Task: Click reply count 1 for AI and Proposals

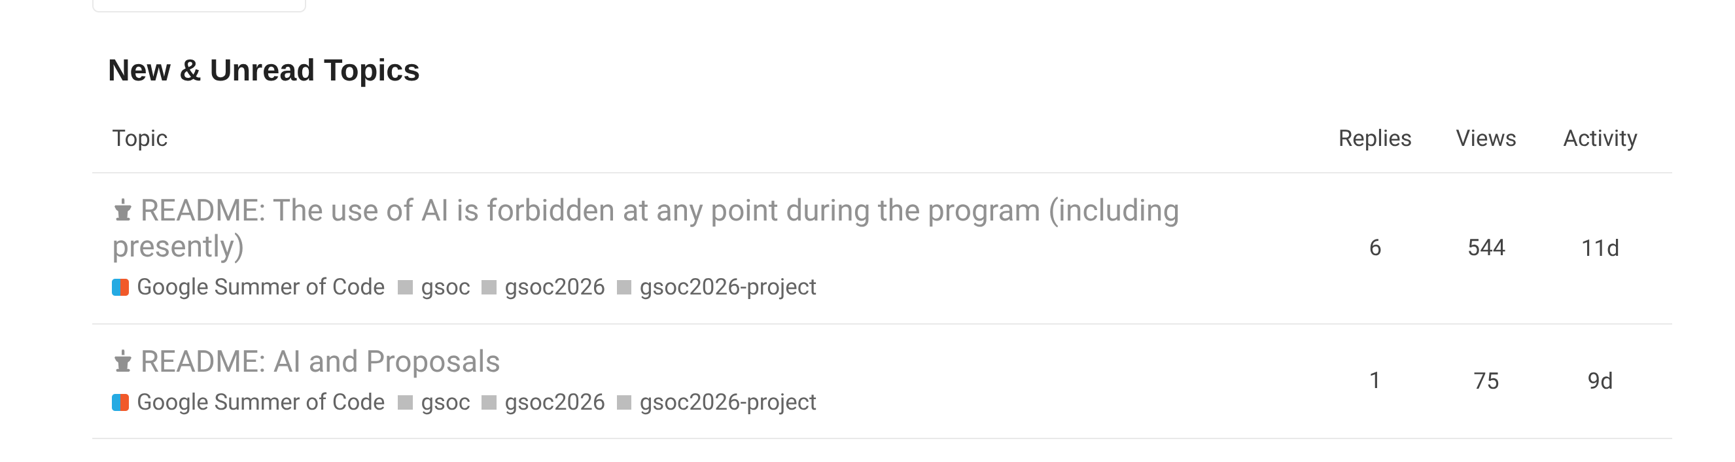Action: [1375, 382]
